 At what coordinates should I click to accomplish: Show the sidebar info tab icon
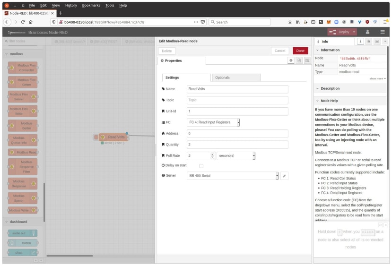(360, 42)
